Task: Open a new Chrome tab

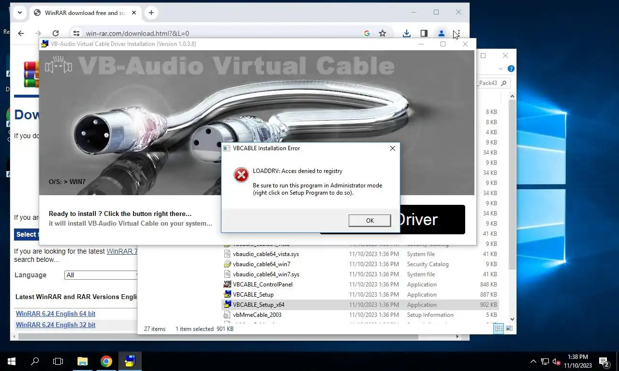Action: pos(151,13)
